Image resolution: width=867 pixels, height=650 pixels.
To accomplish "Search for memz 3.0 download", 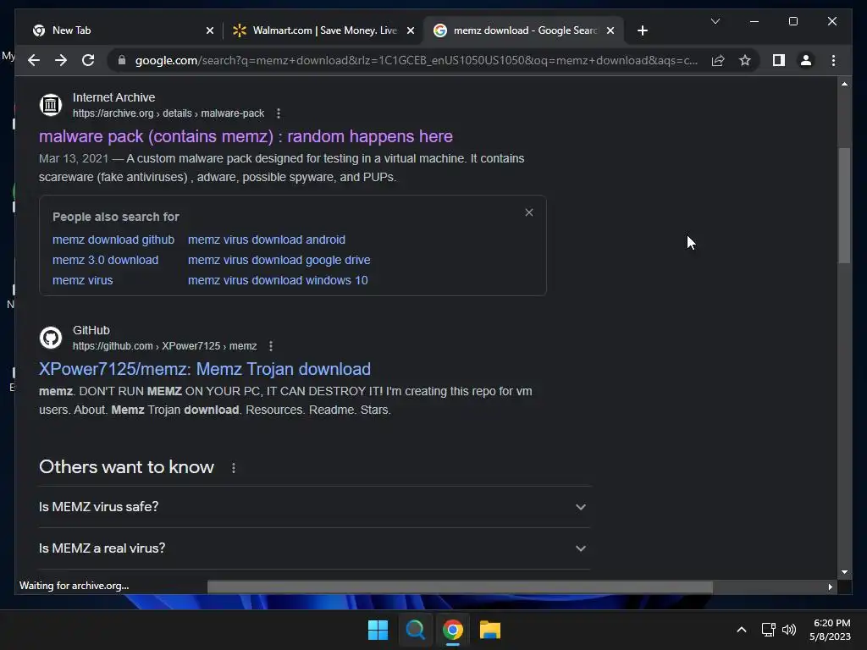I will tap(105, 260).
